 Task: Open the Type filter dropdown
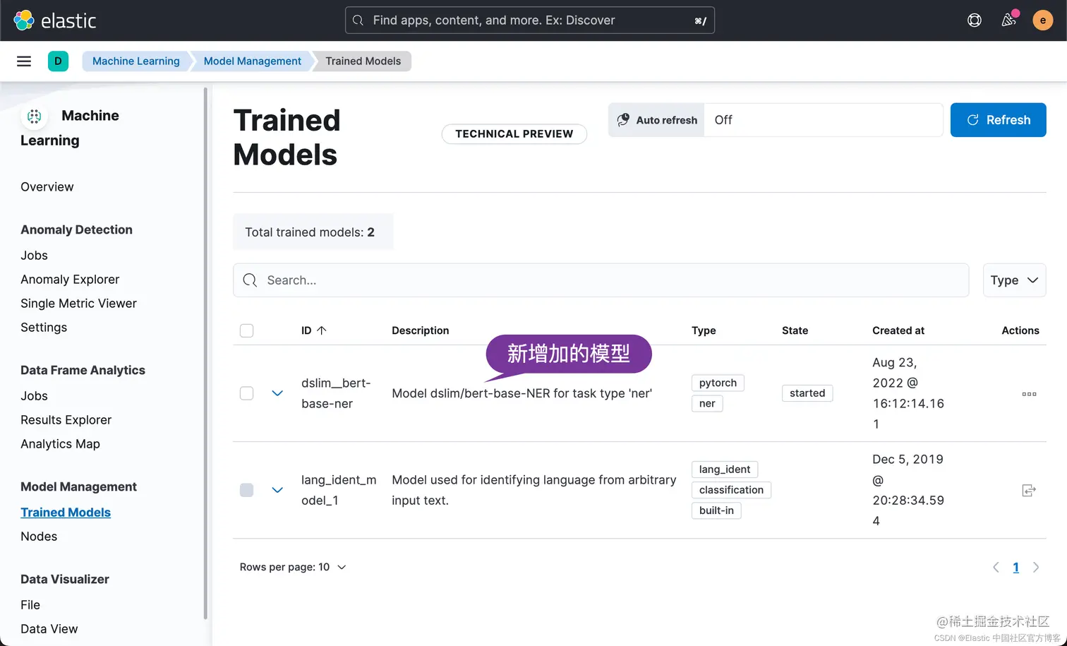click(1014, 280)
